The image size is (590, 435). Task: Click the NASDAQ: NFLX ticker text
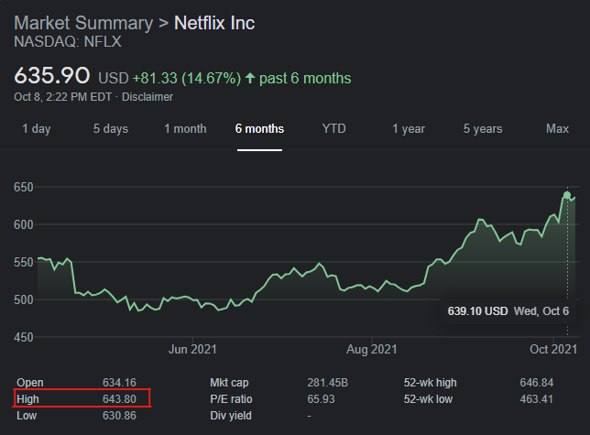pos(68,42)
